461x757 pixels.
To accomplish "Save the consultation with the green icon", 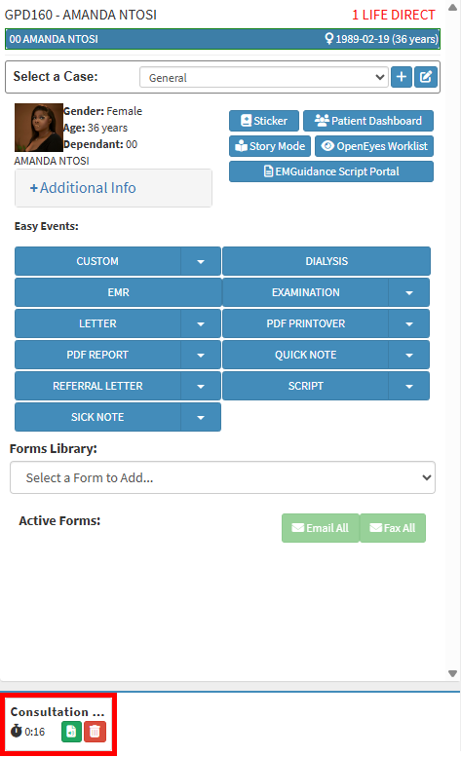I will click(71, 732).
